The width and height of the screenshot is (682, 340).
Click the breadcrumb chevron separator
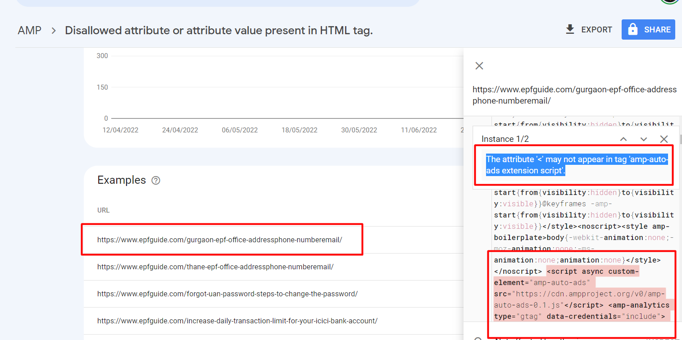[54, 31]
